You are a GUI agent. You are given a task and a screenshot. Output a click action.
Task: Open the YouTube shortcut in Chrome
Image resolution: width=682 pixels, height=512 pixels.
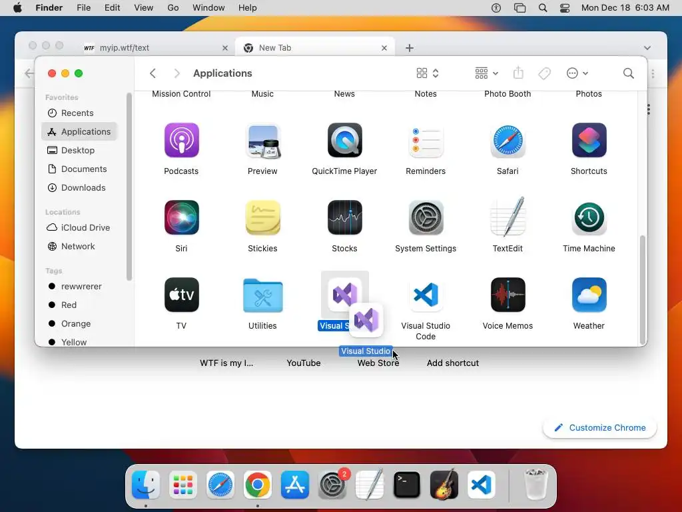304,363
